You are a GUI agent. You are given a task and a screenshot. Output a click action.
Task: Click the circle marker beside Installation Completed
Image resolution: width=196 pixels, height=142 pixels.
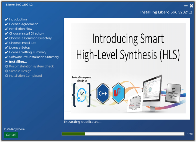point(7,76)
